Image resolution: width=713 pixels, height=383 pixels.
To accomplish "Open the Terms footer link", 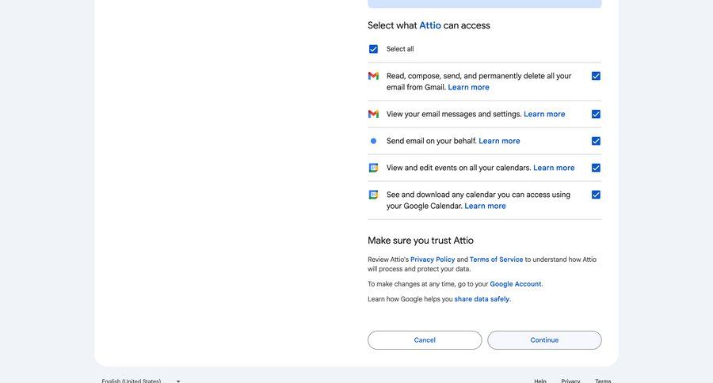I will point(603,381).
